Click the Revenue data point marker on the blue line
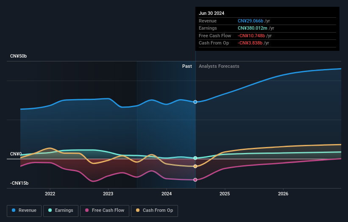348x222 pixels. [195, 102]
